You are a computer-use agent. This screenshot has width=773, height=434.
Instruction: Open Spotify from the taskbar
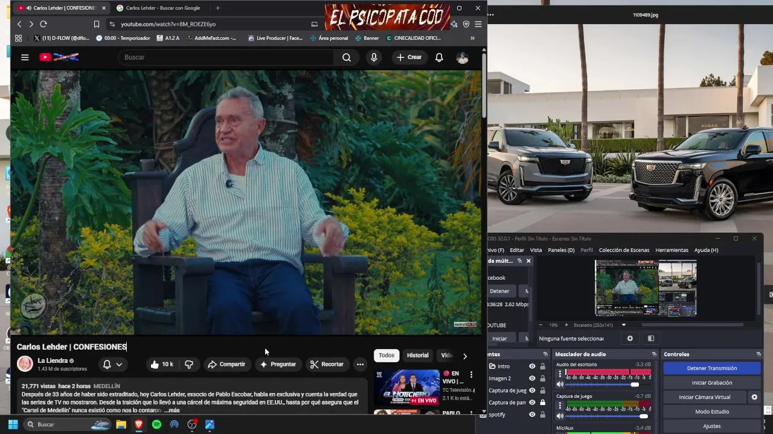tap(156, 424)
